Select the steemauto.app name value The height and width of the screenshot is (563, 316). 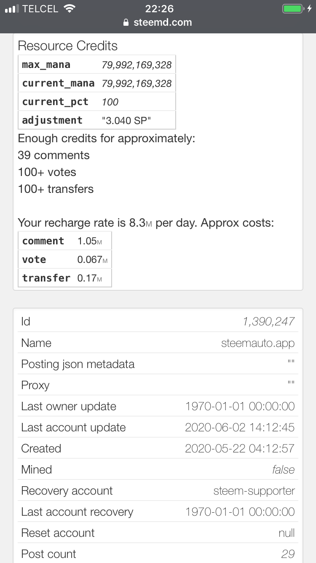click(258, 343)
